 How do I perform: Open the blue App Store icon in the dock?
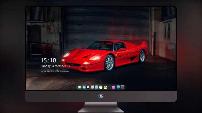118,87
